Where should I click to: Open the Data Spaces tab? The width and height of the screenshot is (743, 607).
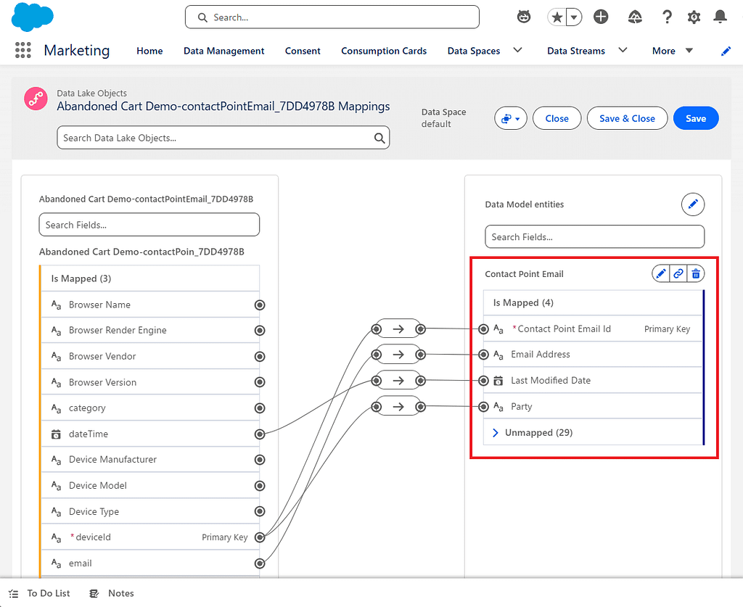tap(473, 51)
